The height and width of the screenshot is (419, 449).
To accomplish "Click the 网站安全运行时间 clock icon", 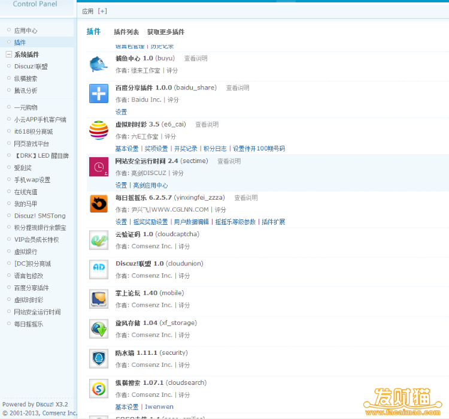I will coord(99,167).
